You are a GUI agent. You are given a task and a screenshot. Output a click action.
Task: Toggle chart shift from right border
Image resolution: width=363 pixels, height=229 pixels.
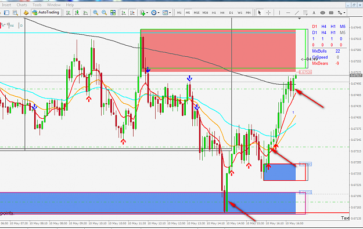[x=132, y=13]
